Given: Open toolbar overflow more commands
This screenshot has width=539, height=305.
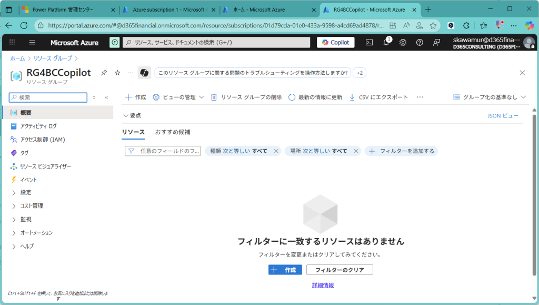Looking at the screenshot, I should (x=420, y=97).
